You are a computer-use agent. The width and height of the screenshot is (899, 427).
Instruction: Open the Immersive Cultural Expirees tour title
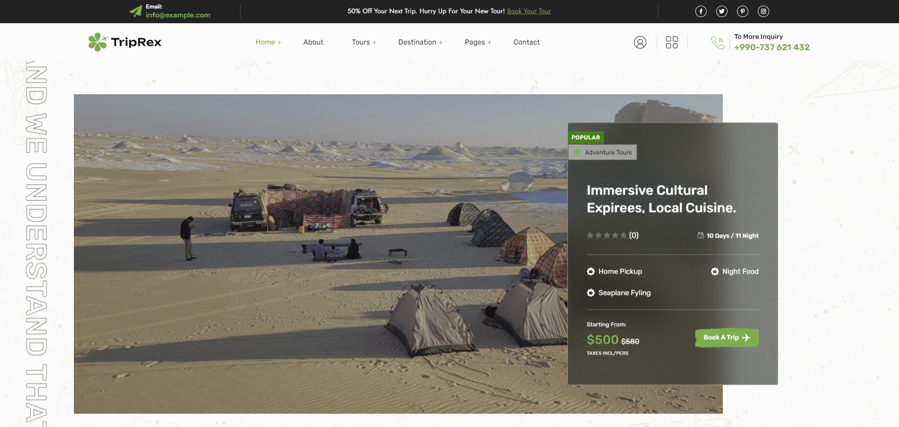tap(661, 199)
